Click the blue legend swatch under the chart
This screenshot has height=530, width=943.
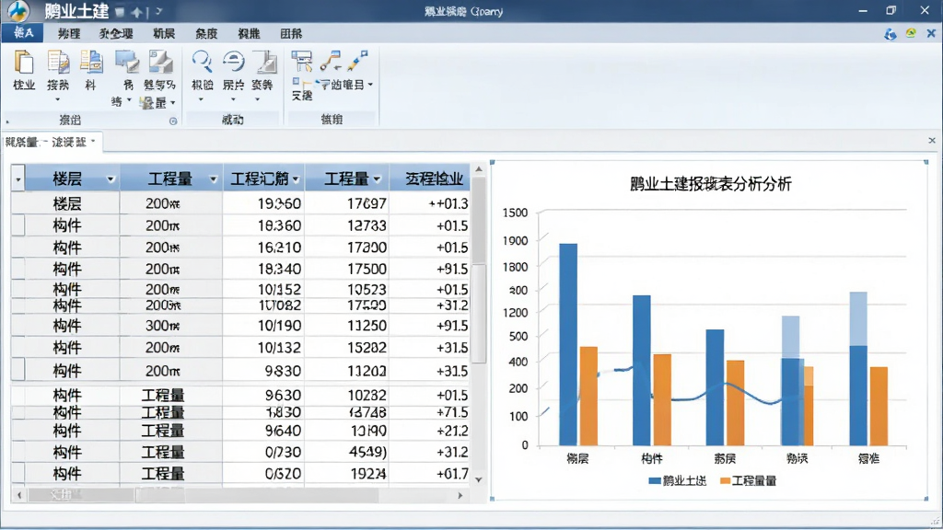pyautogui.click(x=655, y=480)
